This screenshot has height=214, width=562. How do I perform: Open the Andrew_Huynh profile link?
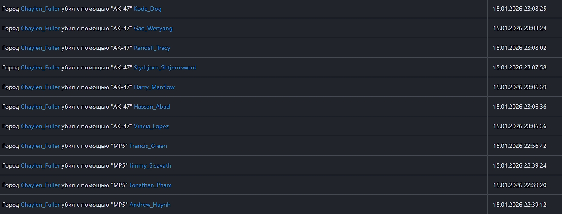[x=150, y=205]
